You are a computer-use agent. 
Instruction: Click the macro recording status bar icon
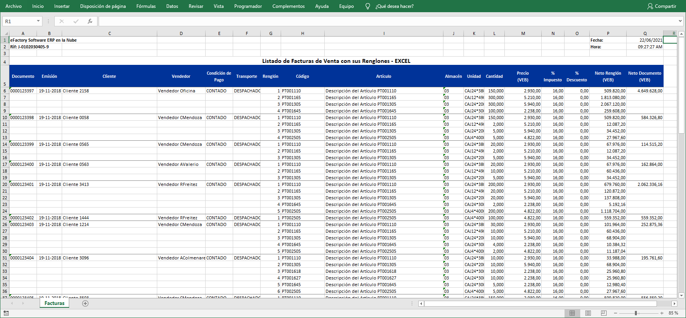pos(6,313)
